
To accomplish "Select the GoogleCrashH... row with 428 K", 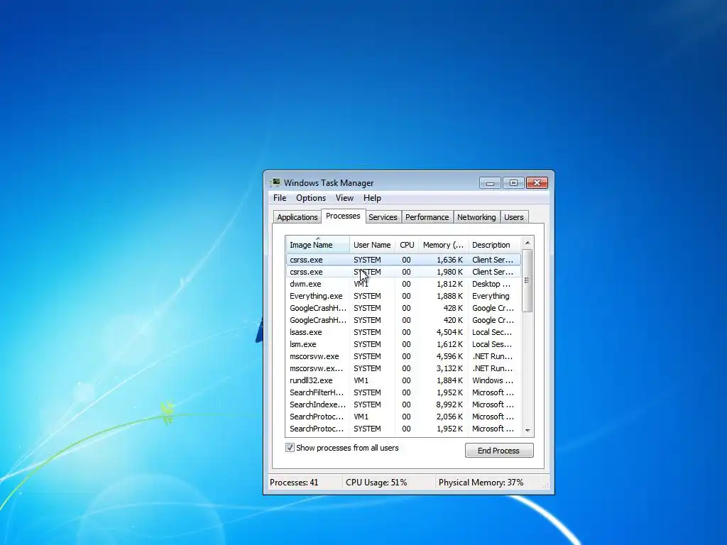I will (403, 308).
